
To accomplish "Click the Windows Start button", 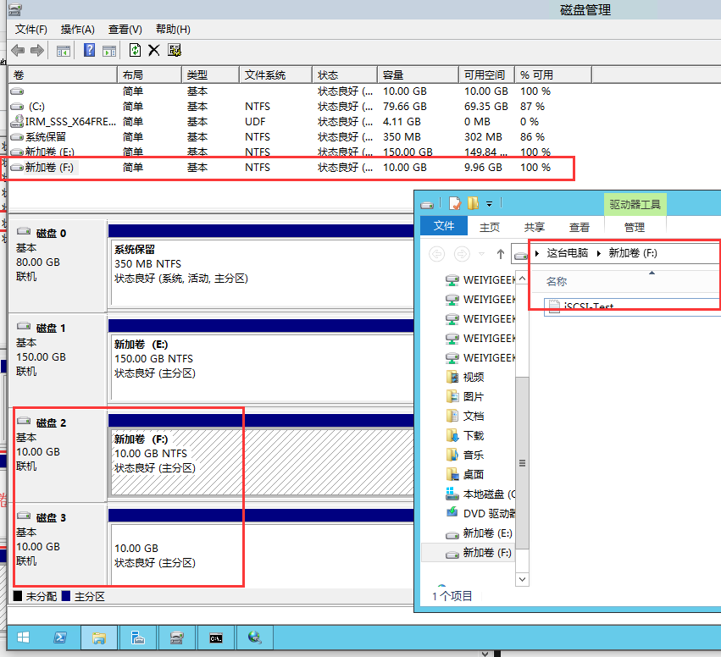I will tap(23, 638).
